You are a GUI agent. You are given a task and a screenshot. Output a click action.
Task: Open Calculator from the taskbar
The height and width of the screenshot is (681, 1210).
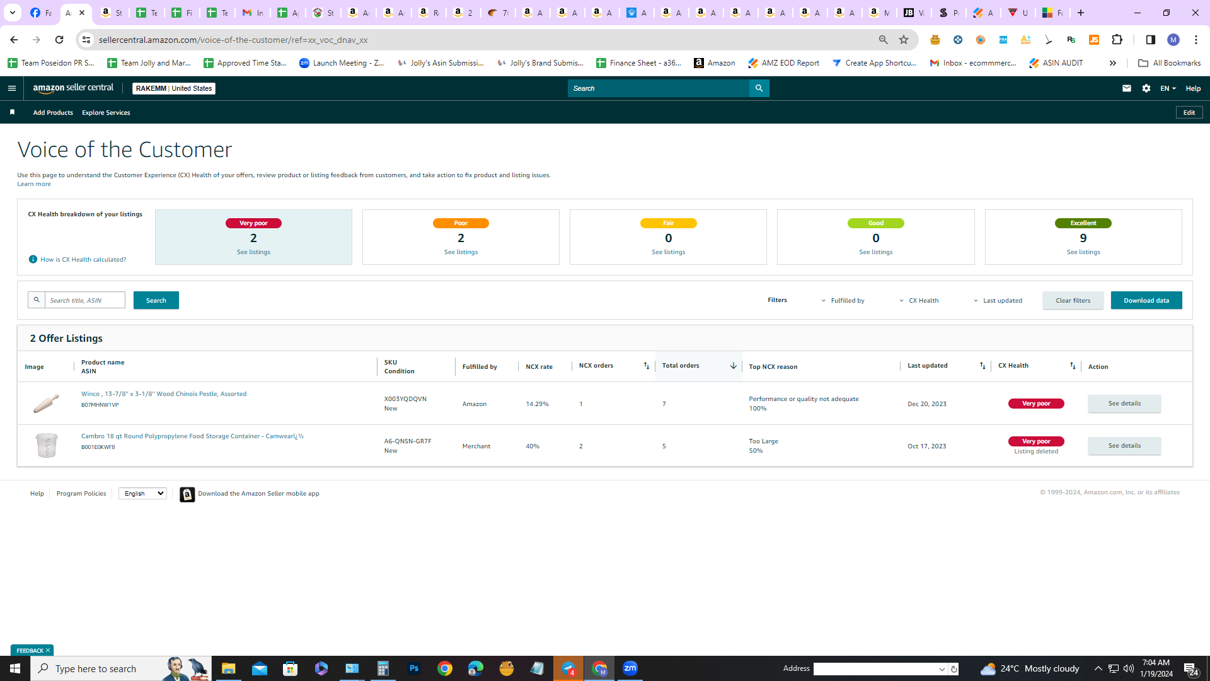pyautogui.click(x=383, y=668)
